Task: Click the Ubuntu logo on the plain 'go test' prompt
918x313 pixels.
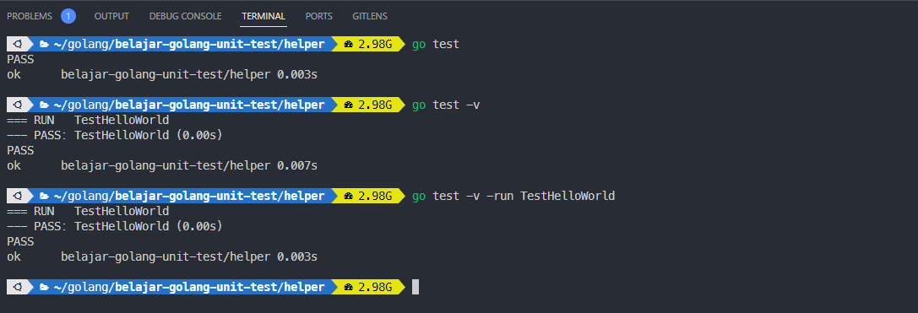Action: [18, 44]
